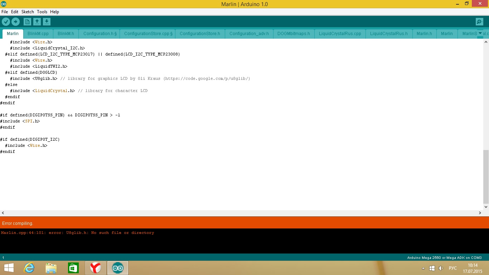Viewport: 489px width, 275px height.
Task: Switch to the ConfigurationStore.h tab
Action: [200, 34]
